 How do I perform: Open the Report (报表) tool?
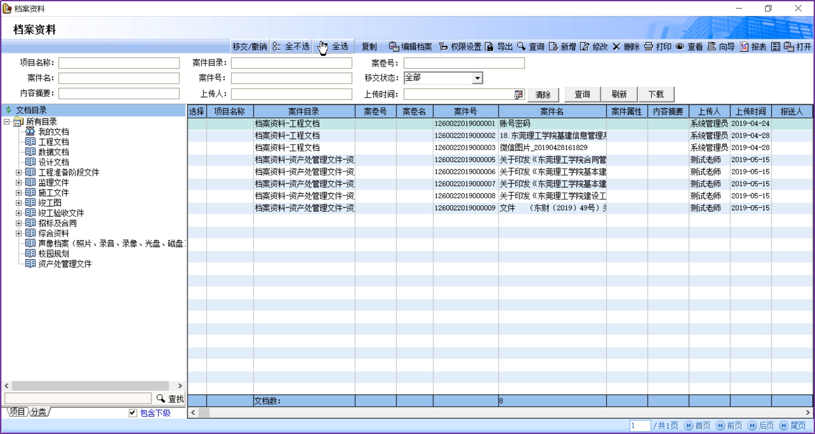click(744, 47)
